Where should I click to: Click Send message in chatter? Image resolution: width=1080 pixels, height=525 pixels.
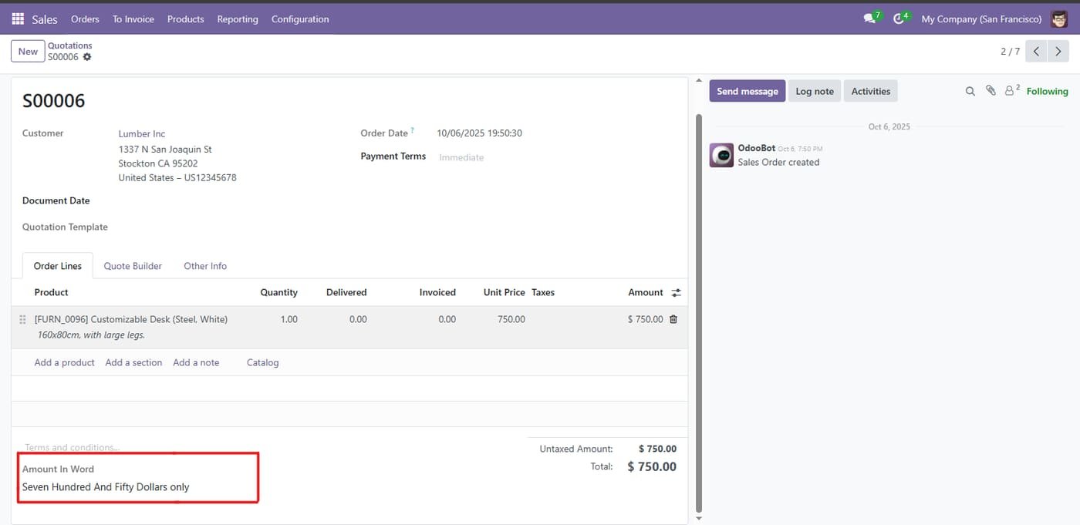[x=748, y=91]
